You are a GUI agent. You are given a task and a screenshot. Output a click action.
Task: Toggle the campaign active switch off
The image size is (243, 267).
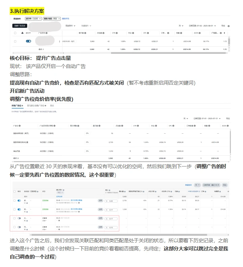pos(29,41)
